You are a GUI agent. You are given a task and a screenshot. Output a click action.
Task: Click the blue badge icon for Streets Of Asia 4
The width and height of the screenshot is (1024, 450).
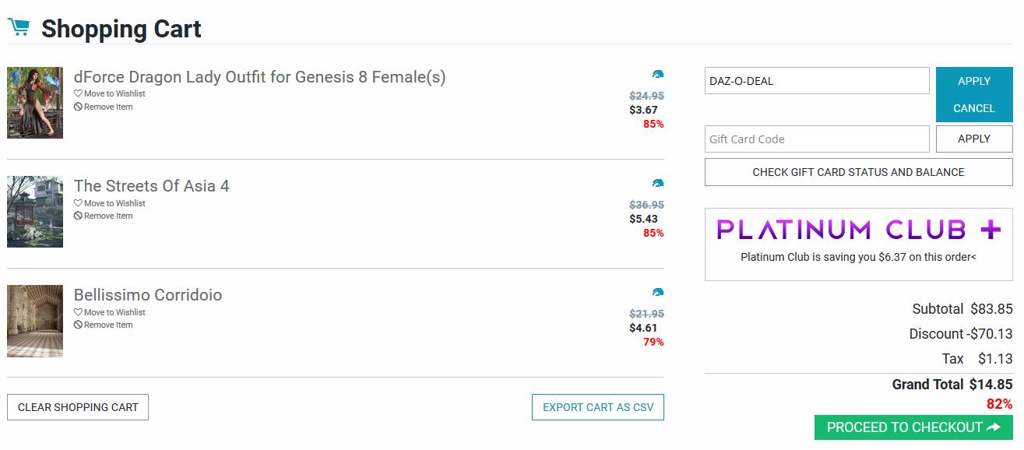pyautogui.click(x=658, y=184)
